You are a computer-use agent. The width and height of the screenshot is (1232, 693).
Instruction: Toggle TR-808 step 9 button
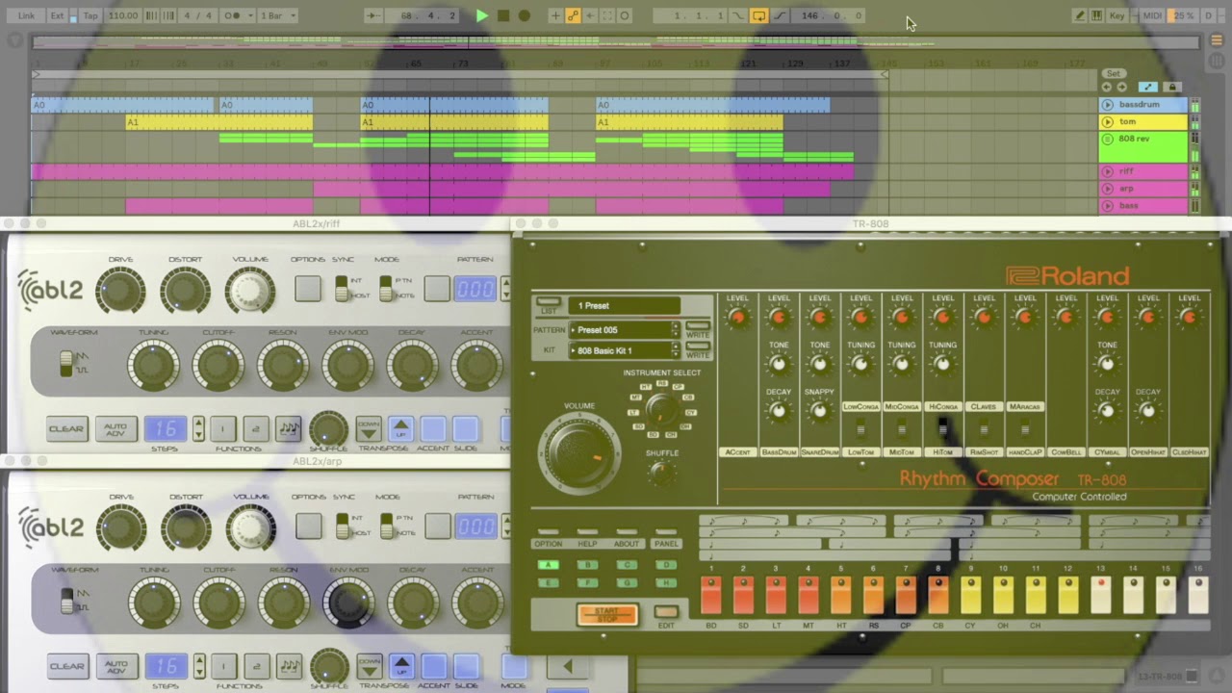[x=970, y=595]
